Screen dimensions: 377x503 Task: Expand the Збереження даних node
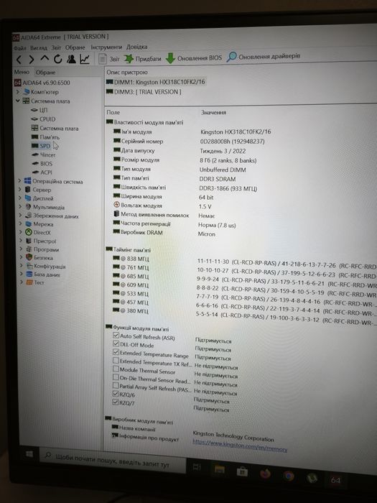(x=21, y=216)
